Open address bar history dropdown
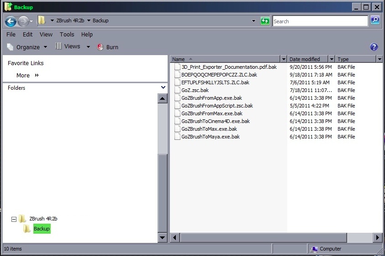The image size is (385, 256). [x=253, y=21]
